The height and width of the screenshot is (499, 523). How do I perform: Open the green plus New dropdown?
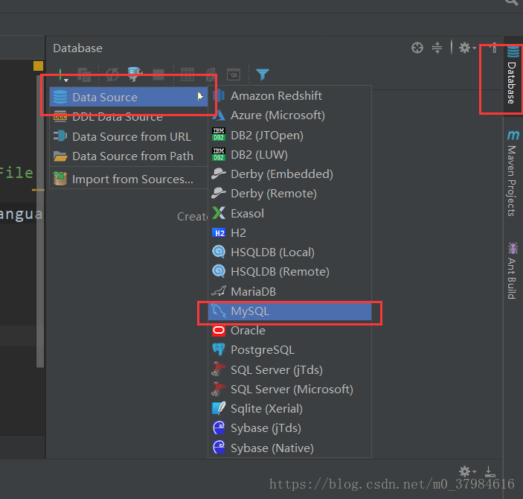coord(62,75)
